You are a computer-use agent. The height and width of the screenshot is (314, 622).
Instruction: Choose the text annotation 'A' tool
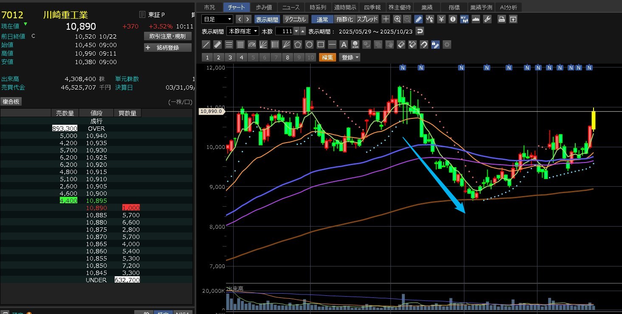point(344,45)
